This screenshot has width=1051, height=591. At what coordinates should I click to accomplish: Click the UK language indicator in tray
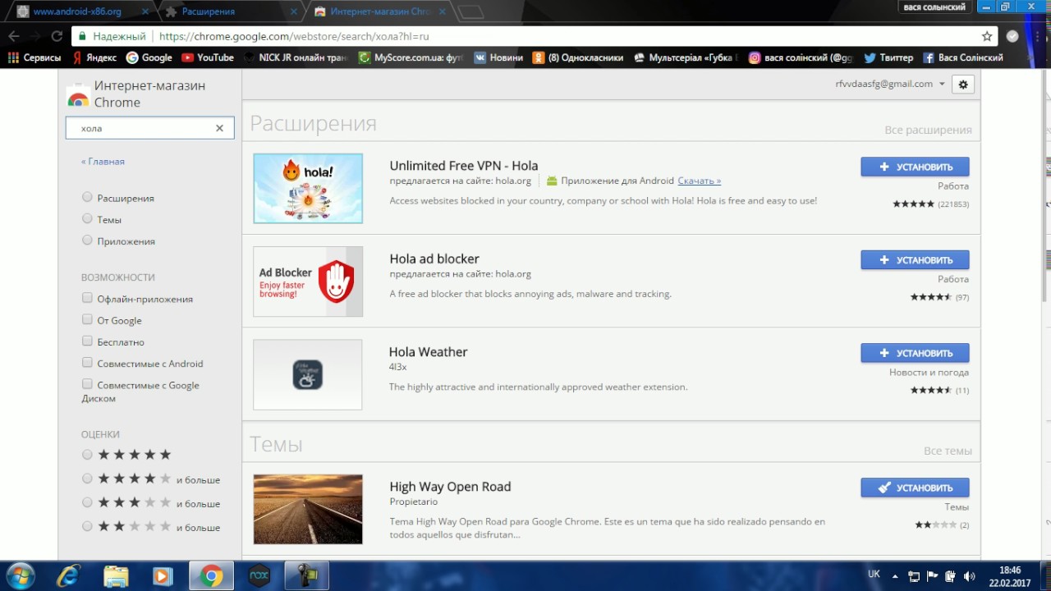874,574
